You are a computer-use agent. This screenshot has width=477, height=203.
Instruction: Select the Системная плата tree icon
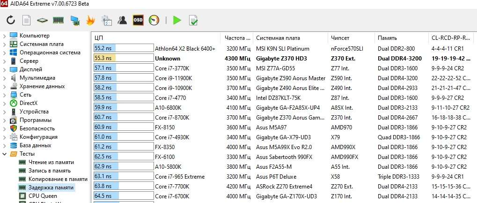click(x=14, y=44)
